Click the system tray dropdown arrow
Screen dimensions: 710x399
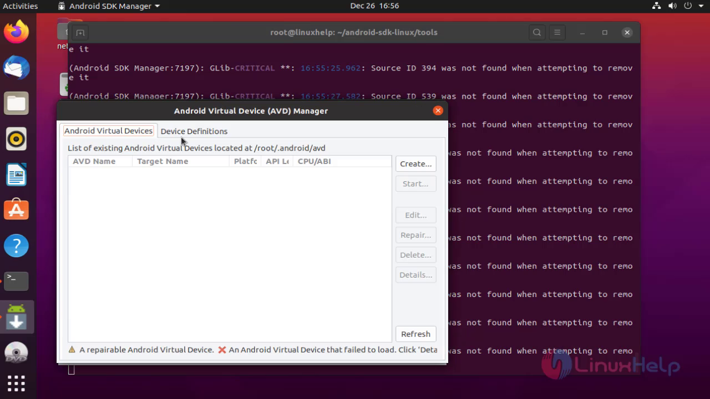[x=702, y=6]
